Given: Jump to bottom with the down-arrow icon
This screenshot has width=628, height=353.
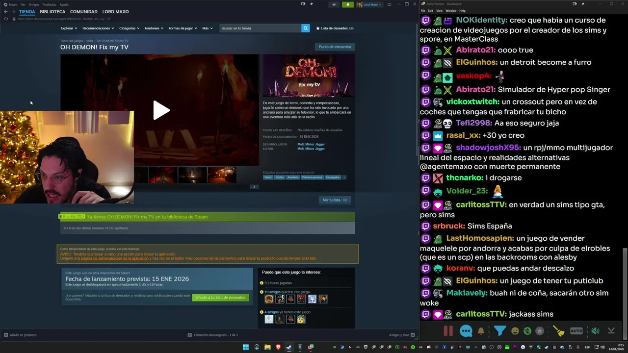Looking at the screenshot, I should point(611,331).
